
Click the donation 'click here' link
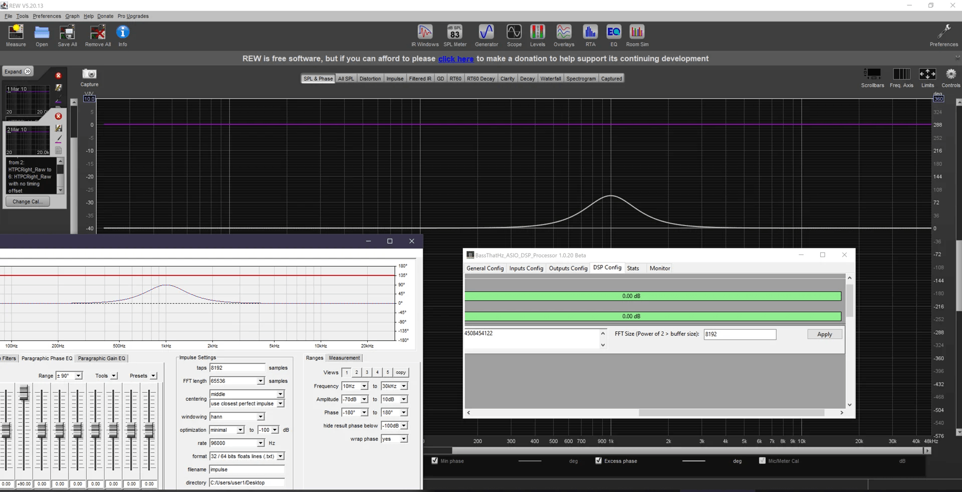pos(456,59)
